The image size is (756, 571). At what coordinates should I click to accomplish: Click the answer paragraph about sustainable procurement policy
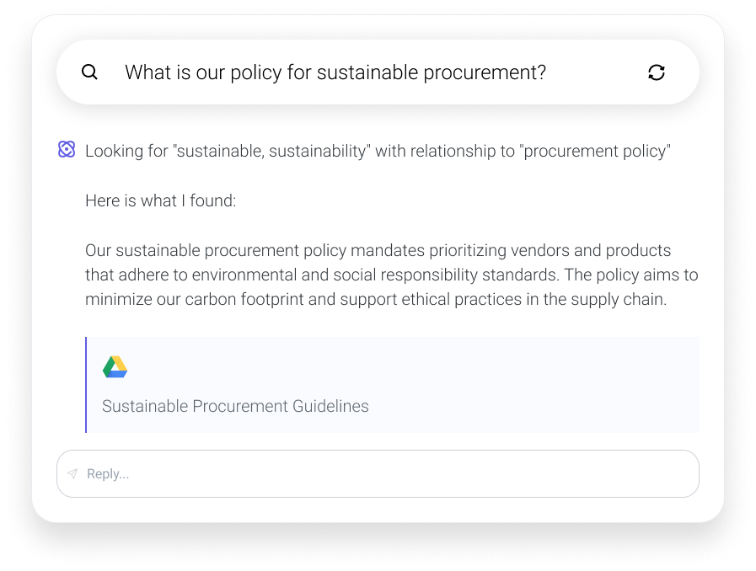coord(390,275)
